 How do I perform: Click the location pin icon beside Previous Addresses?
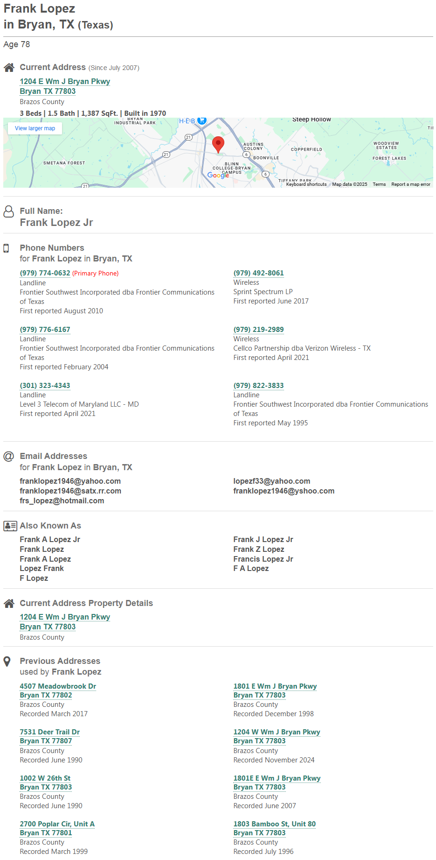point(7,662)
